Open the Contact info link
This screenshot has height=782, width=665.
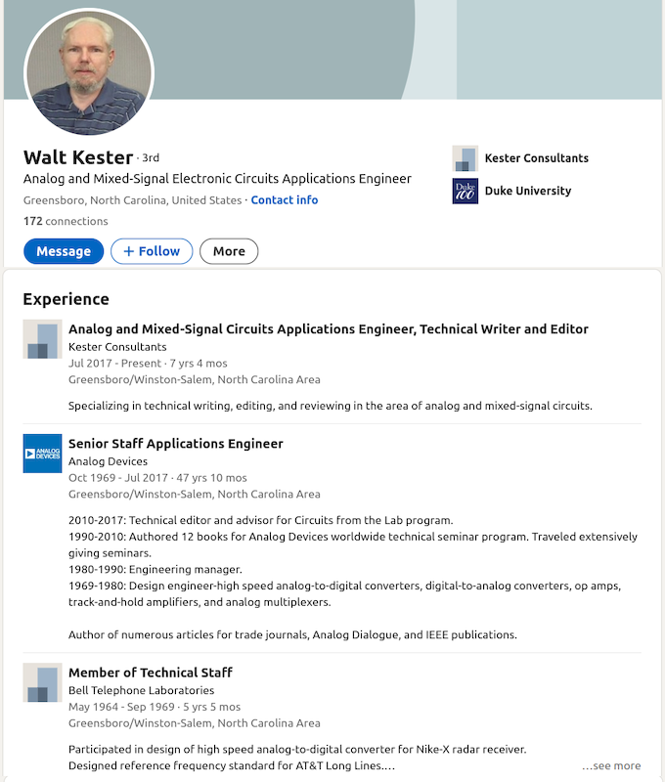pos(285,200)
